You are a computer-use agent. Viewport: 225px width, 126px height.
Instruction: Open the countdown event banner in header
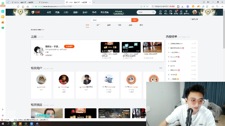coord(118,12)
